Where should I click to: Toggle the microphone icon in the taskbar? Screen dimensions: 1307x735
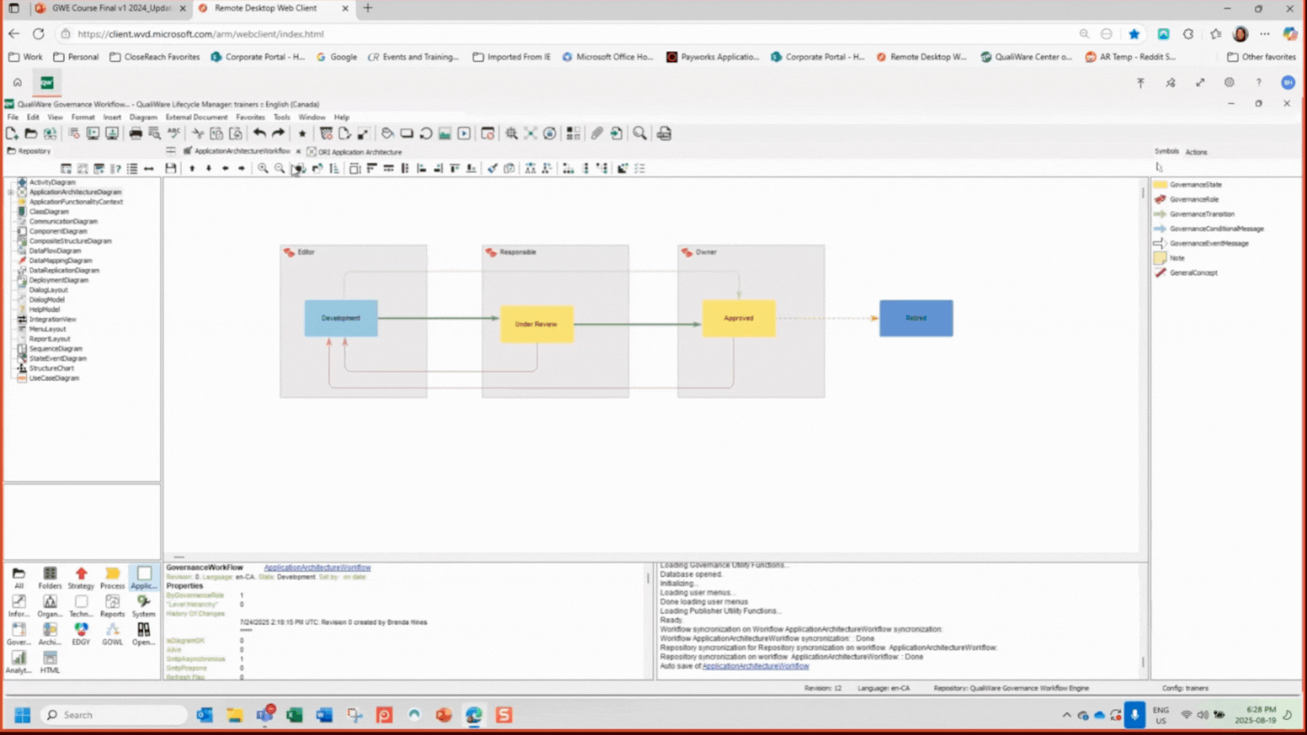click(x=1134, y=715)
